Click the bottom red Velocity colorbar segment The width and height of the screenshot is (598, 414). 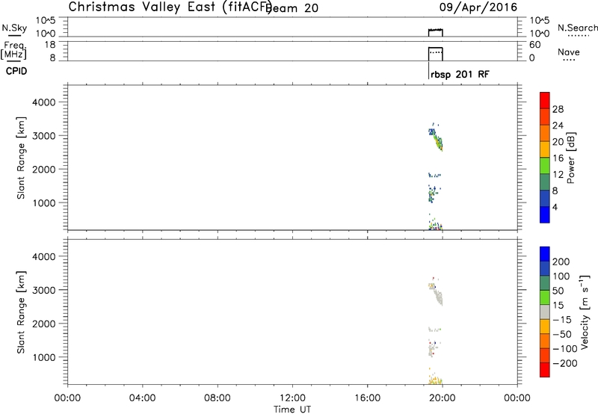pos(545,370)
